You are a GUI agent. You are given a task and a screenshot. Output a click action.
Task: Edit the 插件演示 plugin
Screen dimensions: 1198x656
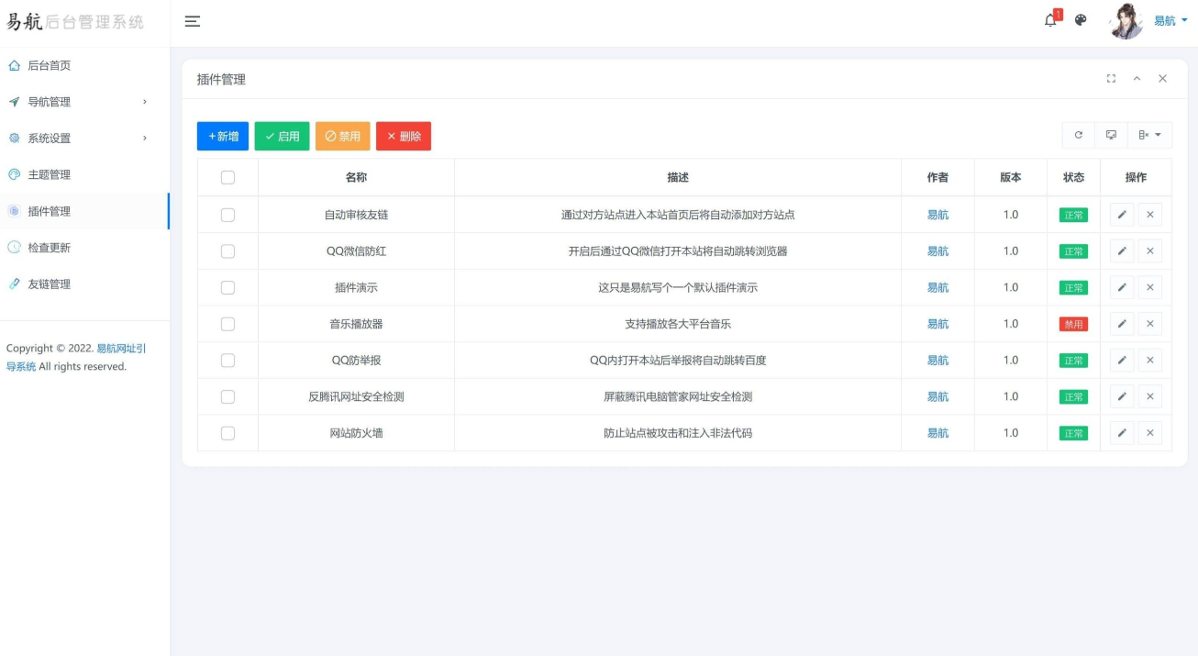[1122, 287]
